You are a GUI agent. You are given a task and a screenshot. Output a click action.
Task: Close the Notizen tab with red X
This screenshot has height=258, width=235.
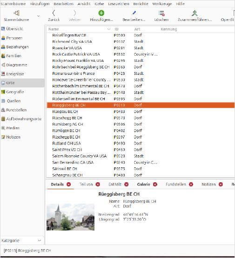pyautogui.click(x=221, y=184)
